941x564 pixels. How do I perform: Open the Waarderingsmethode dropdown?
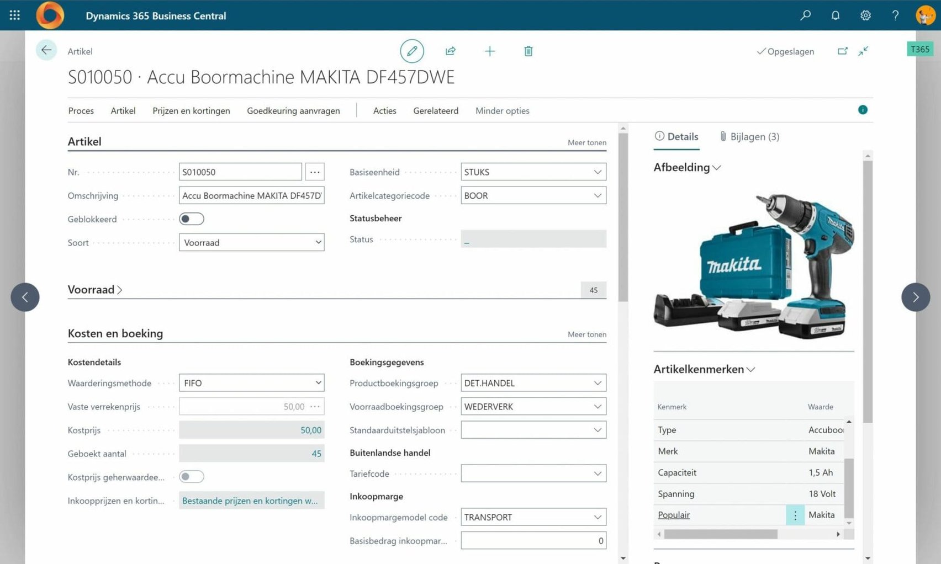tap(252, 383)
